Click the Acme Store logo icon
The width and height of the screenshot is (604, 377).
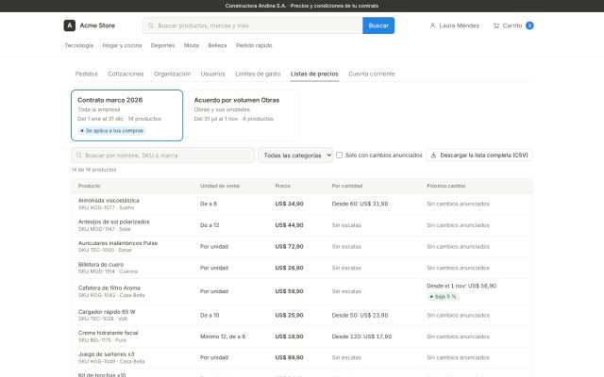coord(69,25)
